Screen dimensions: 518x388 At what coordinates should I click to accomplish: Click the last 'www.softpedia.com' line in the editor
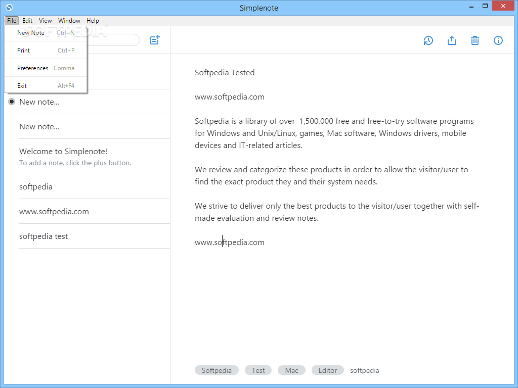click(x=230, y=243)
